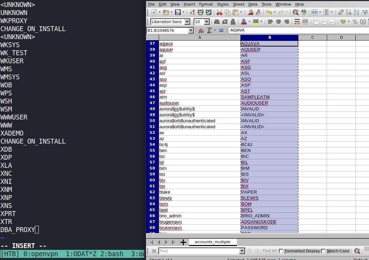
Task: Expand the New document dropdown arrow
Action: tap(160, 12)
